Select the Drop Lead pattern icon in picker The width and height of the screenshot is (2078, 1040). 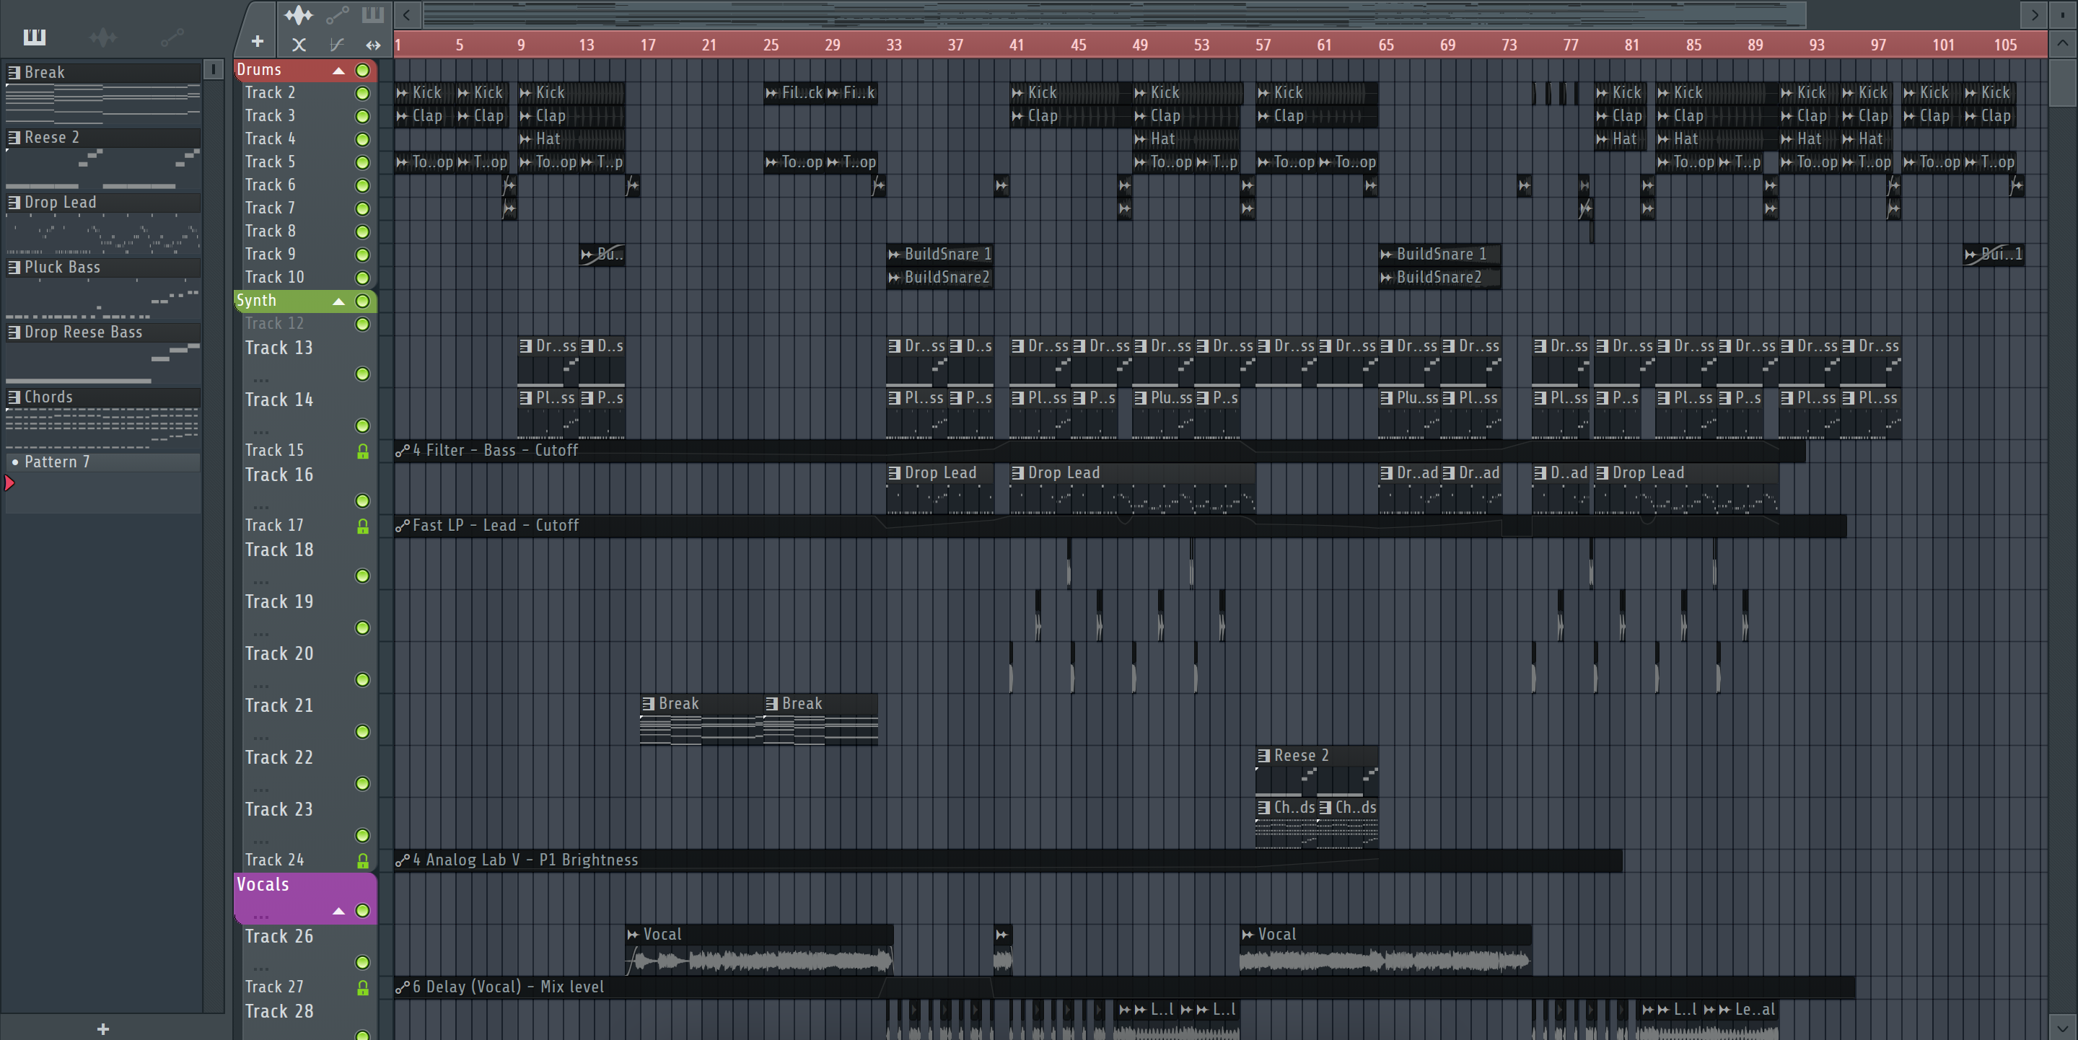pos(14,203)
